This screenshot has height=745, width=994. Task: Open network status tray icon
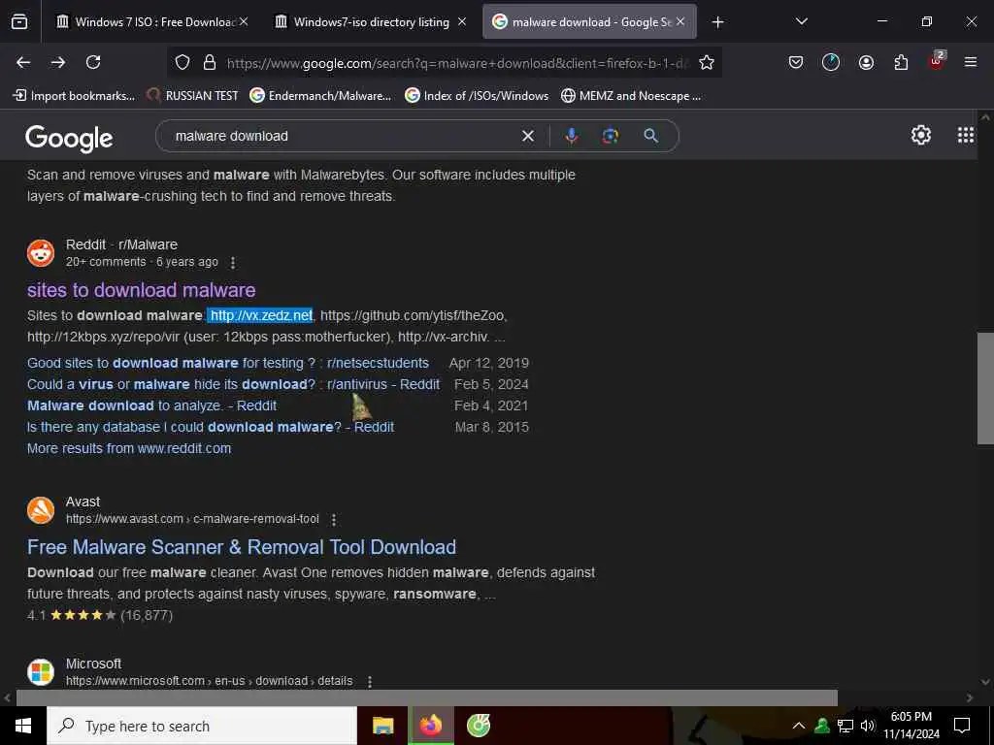click(x=845, y=726)
